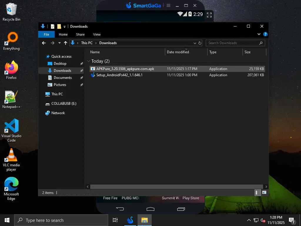Select Documents in navigation pane
This screenshot has height=226, width=301.
[x=63, y=78]
